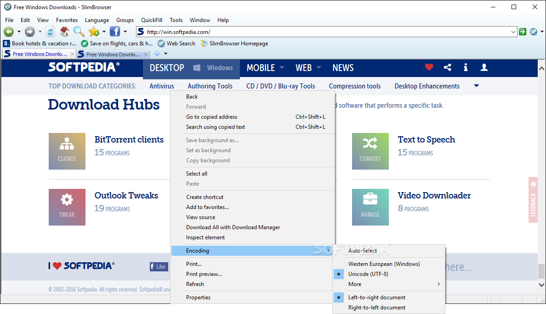This screenshot has width=546, height=314.
Task: Close the first Free Windows Downloads tab
Action: point(72,54)
